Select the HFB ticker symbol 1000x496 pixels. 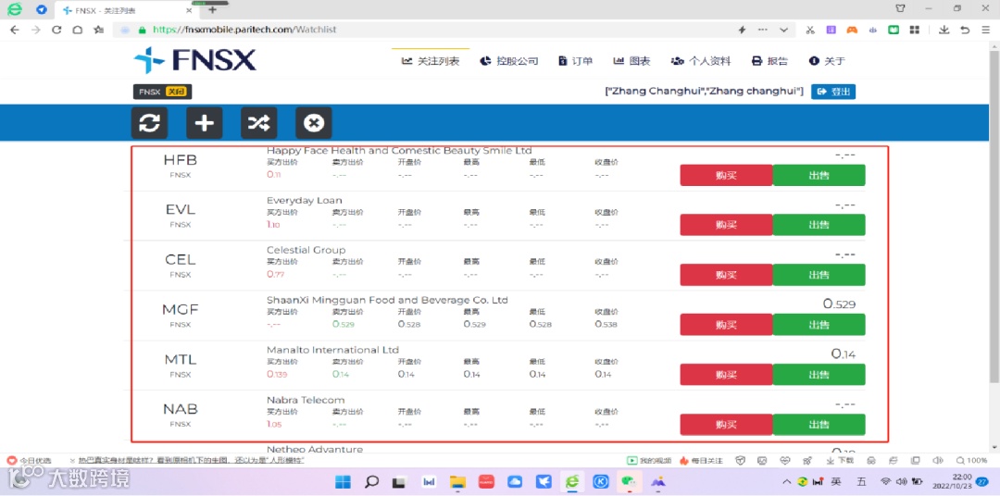(181, 160)
